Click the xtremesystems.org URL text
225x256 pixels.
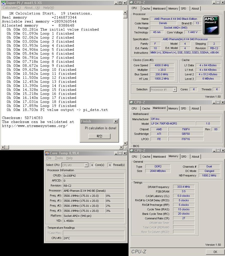coord(35,126)
